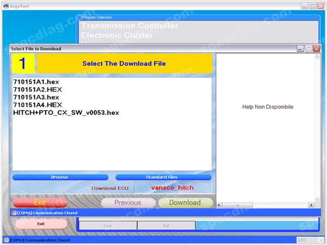Click the Download ECU vansco_hitch field

173,188
